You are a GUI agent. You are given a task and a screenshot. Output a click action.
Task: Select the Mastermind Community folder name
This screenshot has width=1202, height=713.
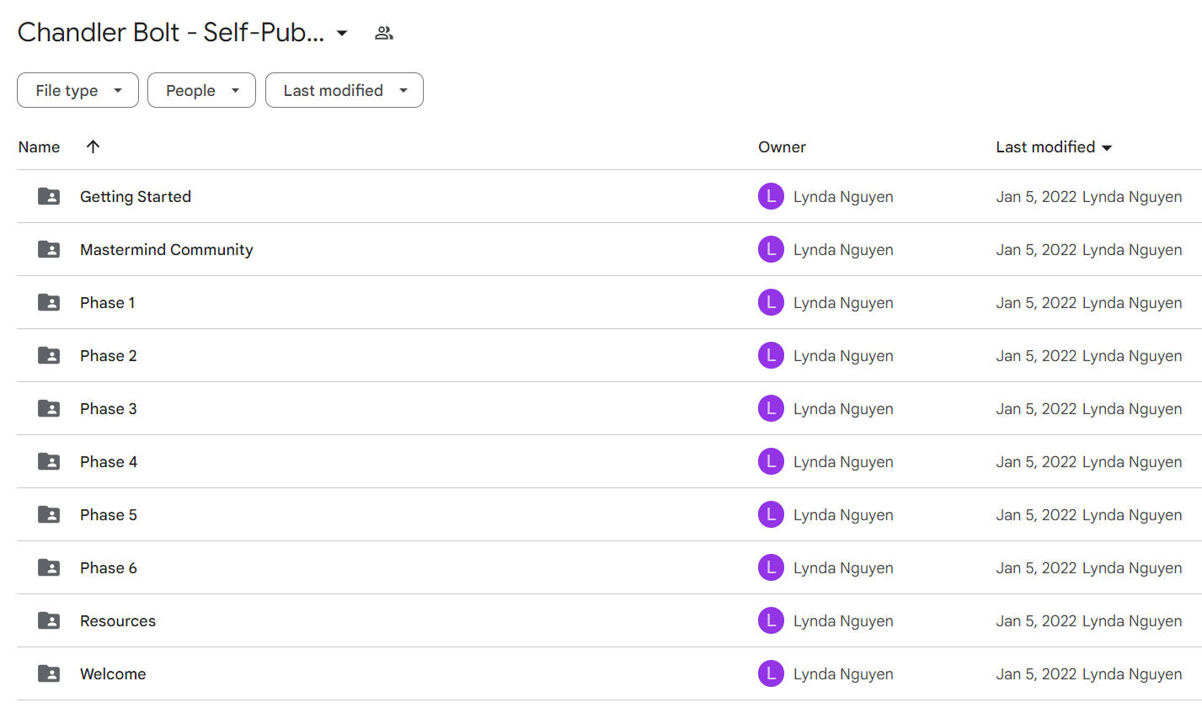[x=167, y=250]
